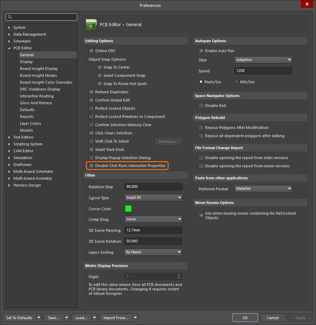The image size is (316, 325).
Task: Open the Save dropdown arrow
Action: click(x=67, y=317)
